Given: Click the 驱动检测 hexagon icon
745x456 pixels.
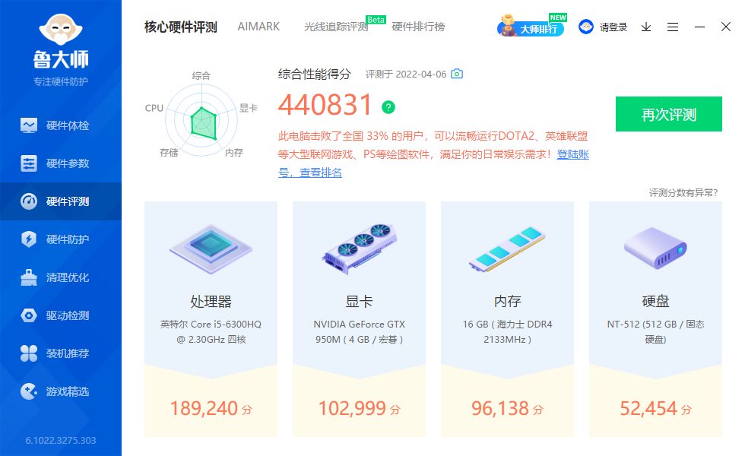Looking at the screenshot, I should [29, 315].
